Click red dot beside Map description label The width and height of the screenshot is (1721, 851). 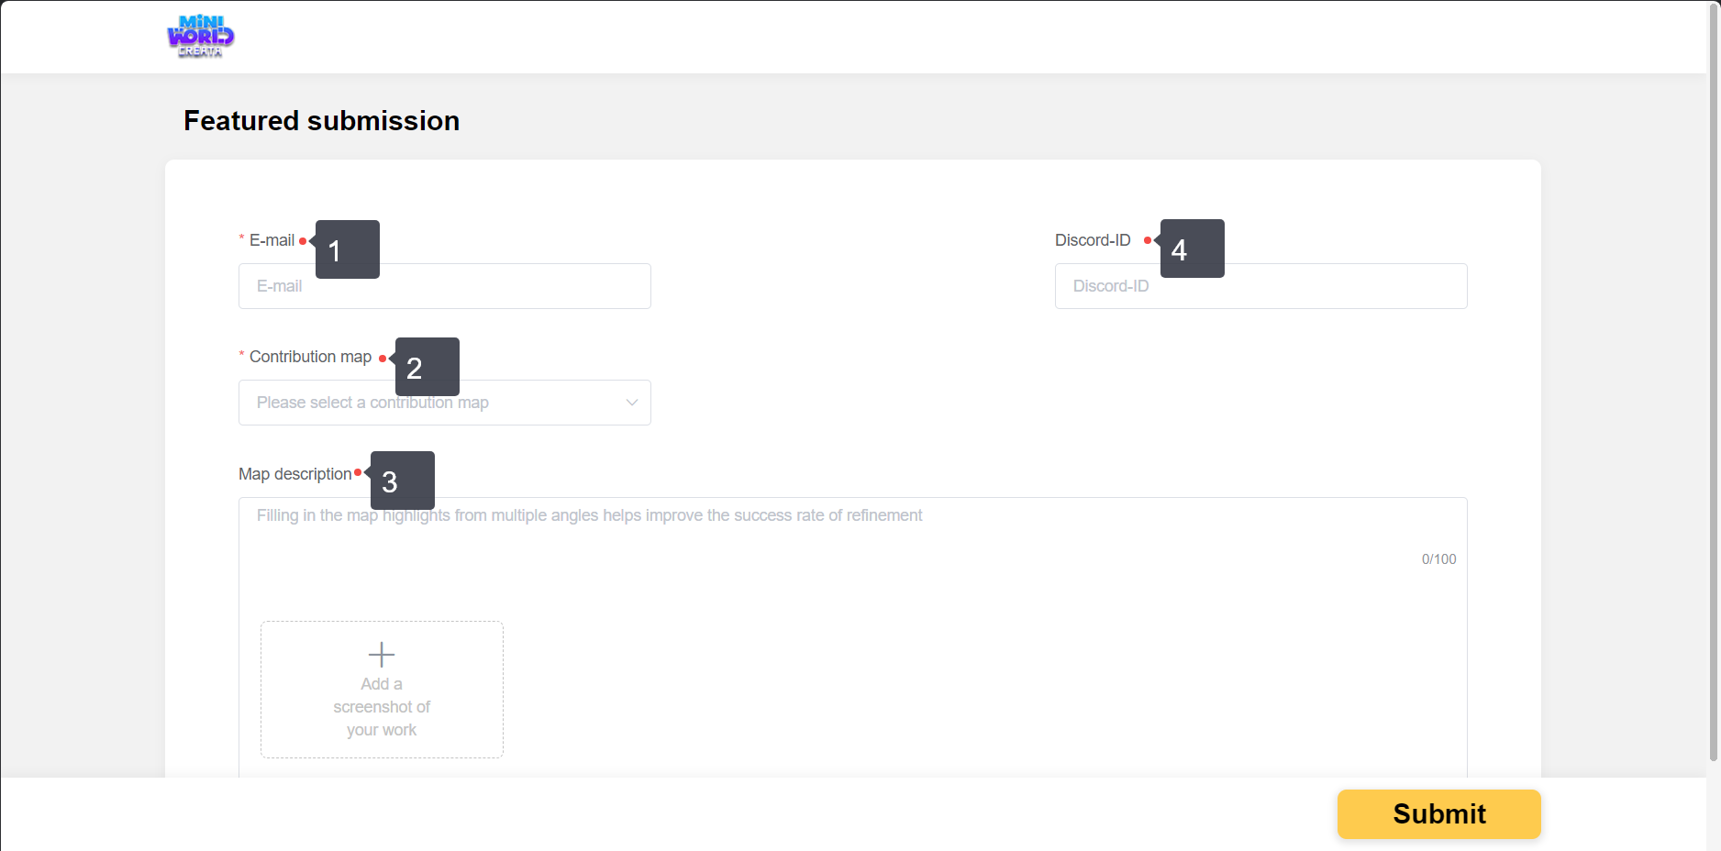358,473
